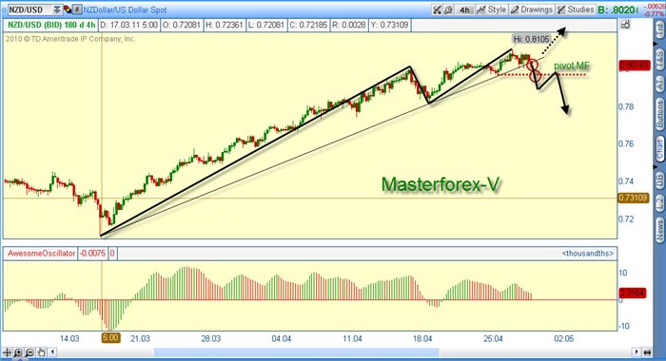The image size is (666, 361).
Task: Toggle the News side panel tab
Action: [659, 229]
